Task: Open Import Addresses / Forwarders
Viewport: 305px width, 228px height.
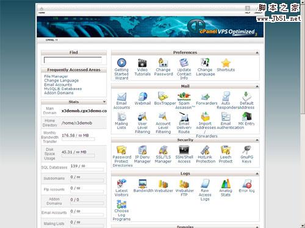Action: tap(205, 117)
